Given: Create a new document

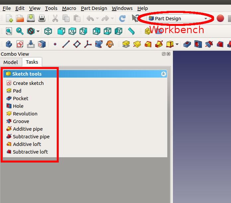Looking at the screenshot, I should click(9, 18).
